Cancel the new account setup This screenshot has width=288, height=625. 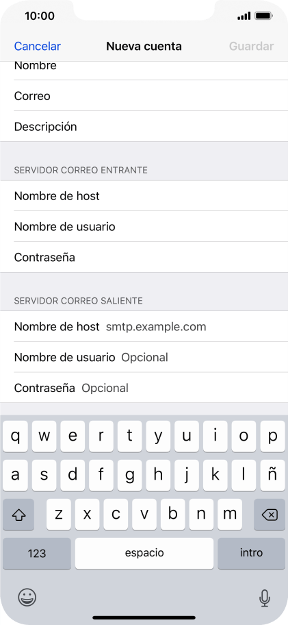click(x=38, y=46)
